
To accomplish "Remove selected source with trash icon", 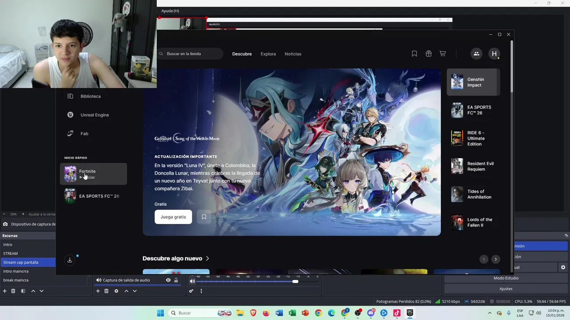I will tap(106, 291).
